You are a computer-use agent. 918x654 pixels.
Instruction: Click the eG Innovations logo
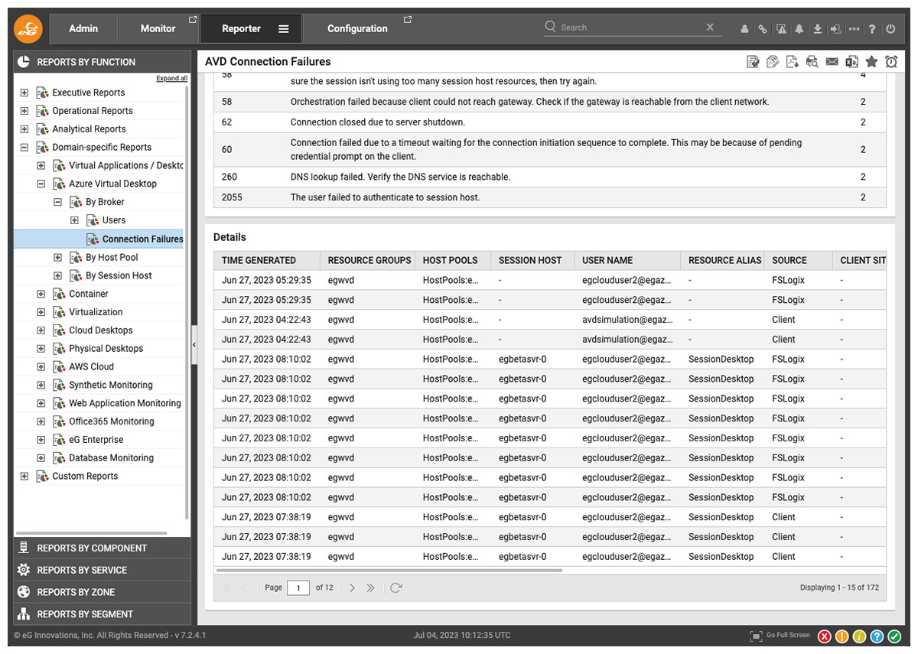coord(28,29)
